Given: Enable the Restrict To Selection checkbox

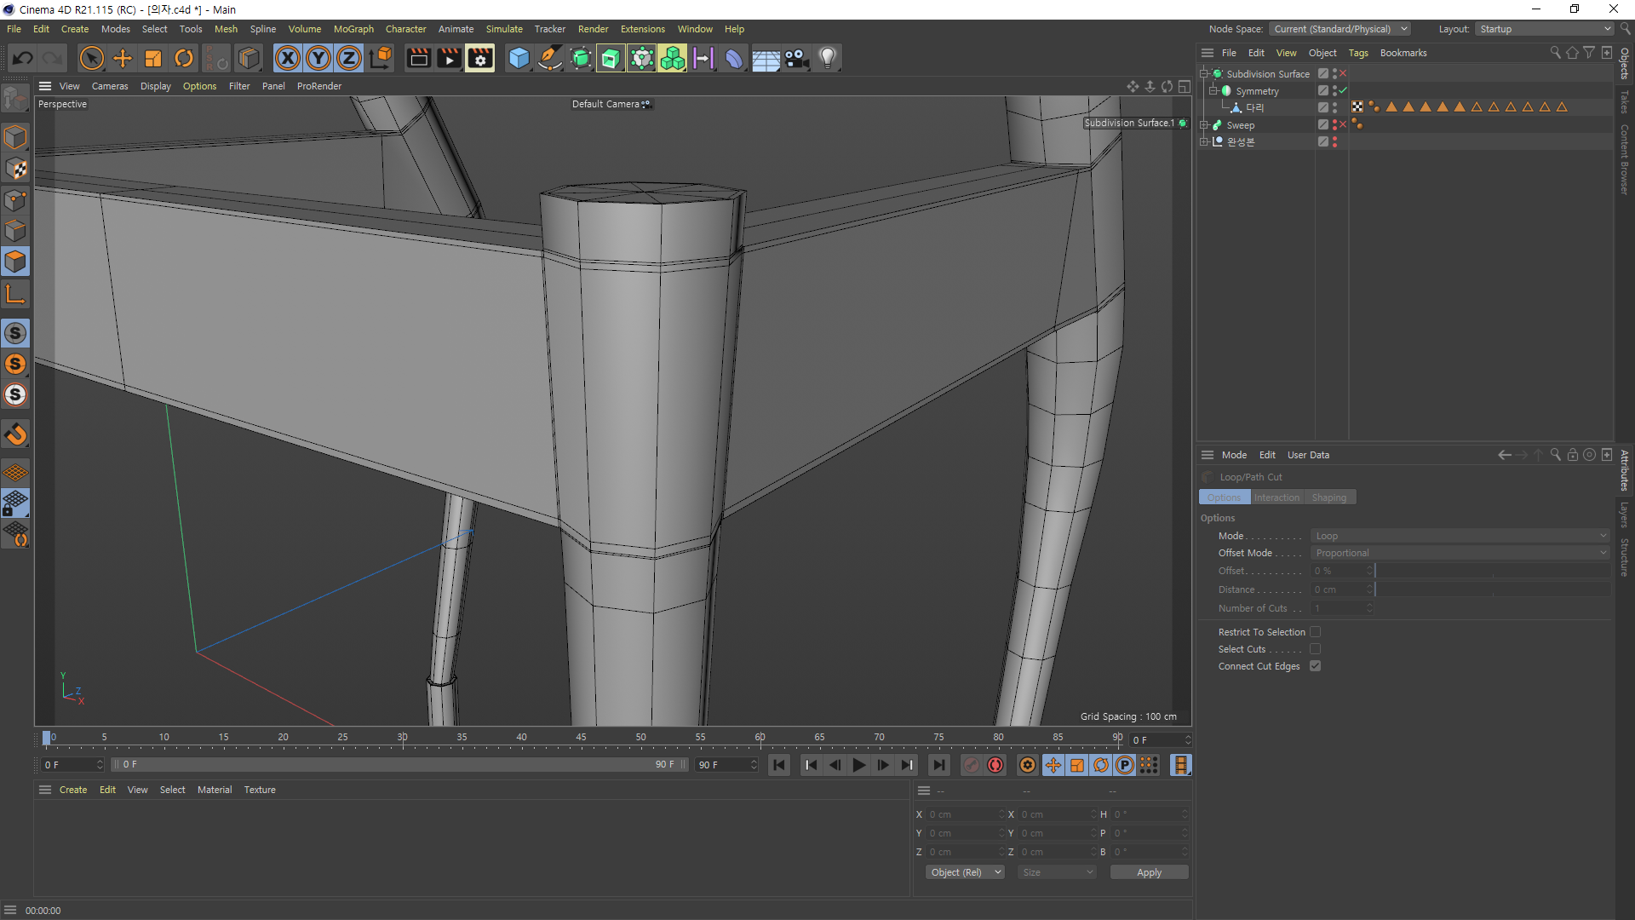Looking at the screenshot, I should (x=1315, y=632).
